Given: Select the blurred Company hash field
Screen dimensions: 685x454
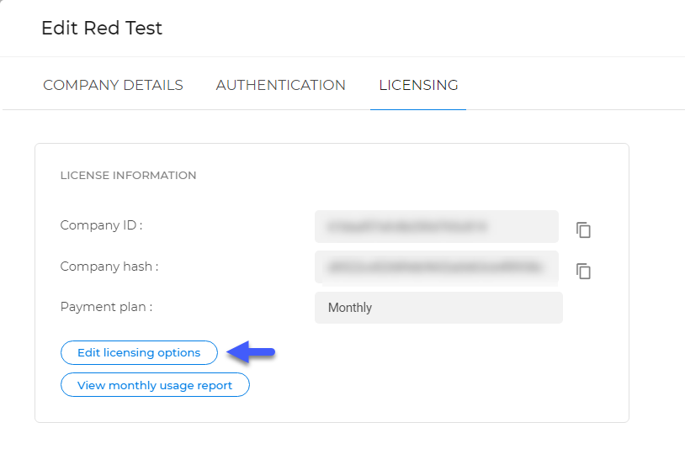Looking at the screenshot, I should [437, 267].
